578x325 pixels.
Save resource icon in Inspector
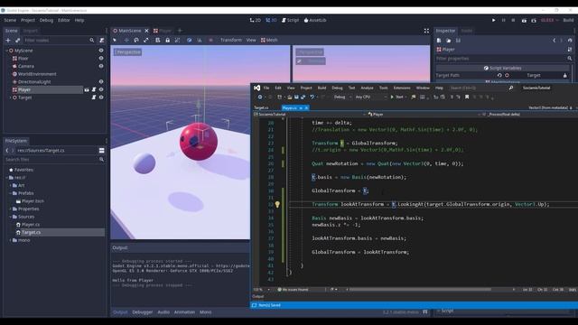click(458, 40)
